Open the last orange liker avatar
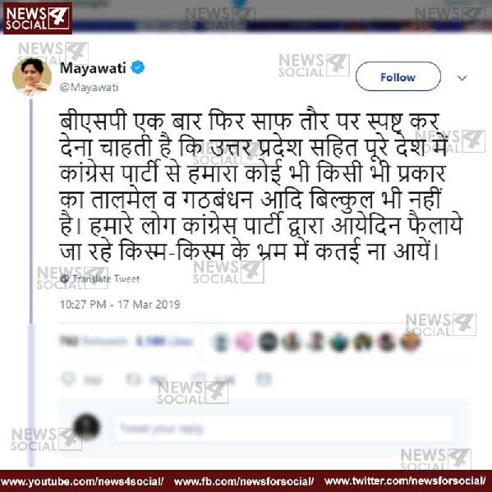The image size is (492, 492). click(x=410, y=342)
